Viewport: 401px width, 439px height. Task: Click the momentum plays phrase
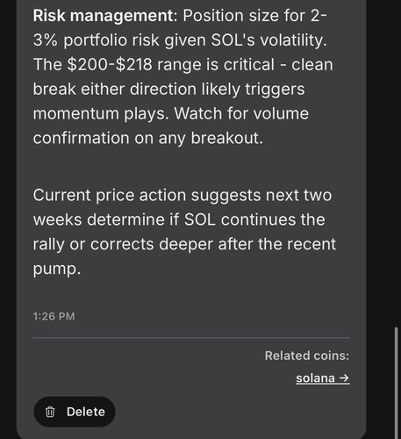coord(101,114)
